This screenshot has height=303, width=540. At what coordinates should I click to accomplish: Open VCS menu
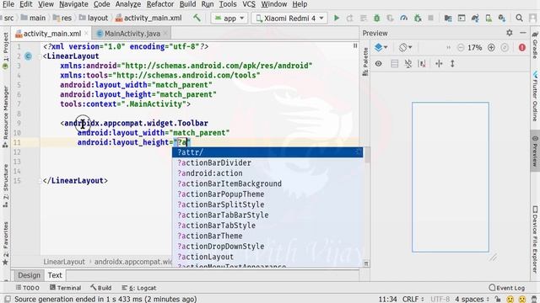point(249,4)
